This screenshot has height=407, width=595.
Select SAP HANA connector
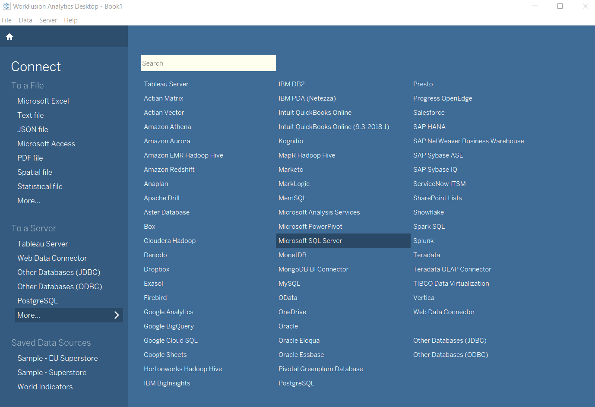point(429,127)
